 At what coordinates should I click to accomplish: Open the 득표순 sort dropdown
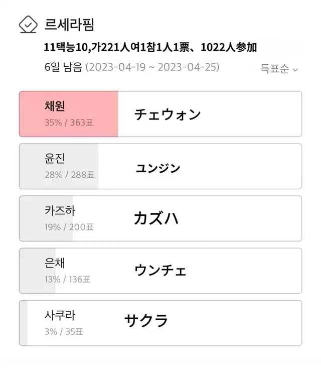pyautogui.click(x=279, y=69)
